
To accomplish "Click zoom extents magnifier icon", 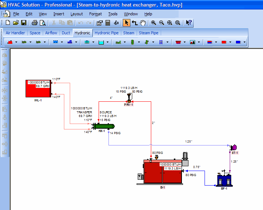I will point(169,23).
